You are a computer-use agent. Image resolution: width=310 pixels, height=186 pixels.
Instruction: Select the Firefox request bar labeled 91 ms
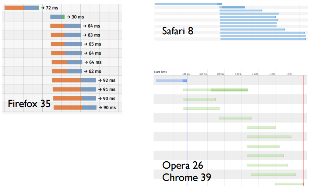pos(74,89)
